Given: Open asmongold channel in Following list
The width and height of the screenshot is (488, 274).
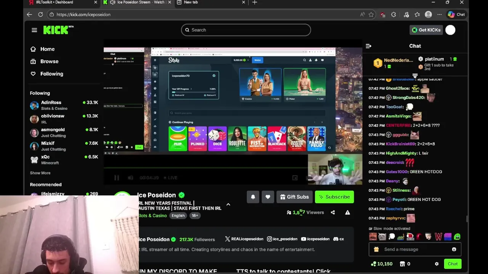Looking at the screenshot, I should [64, 132].
